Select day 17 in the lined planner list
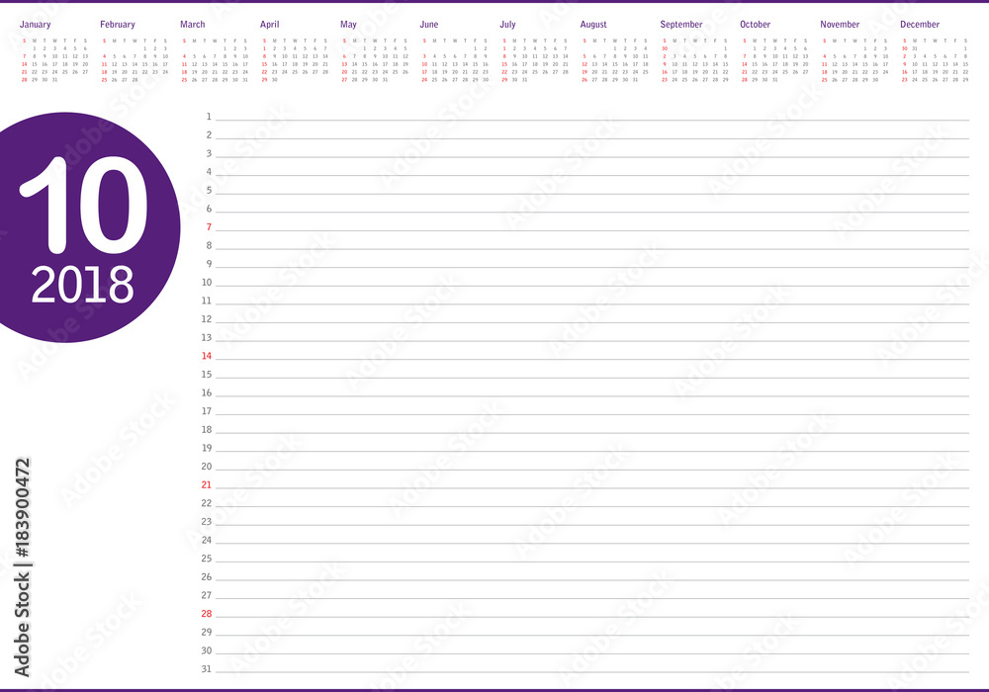The width and height of the screenshot is (989, 692). (x=207, y=411)
